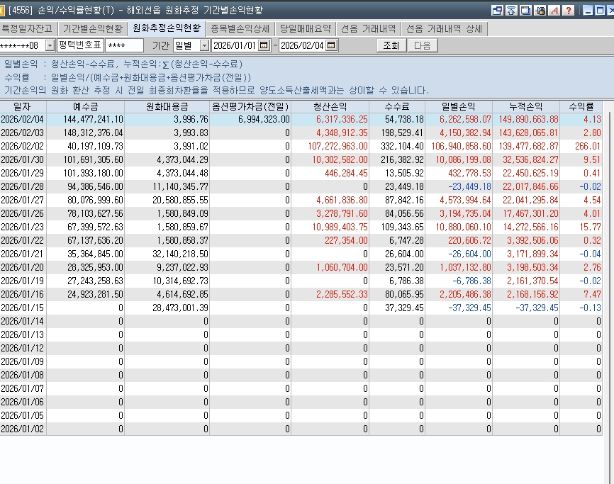Screen dimensions: 614x484
Task: Click the 수익률 column header
Action: coord(581,106)
